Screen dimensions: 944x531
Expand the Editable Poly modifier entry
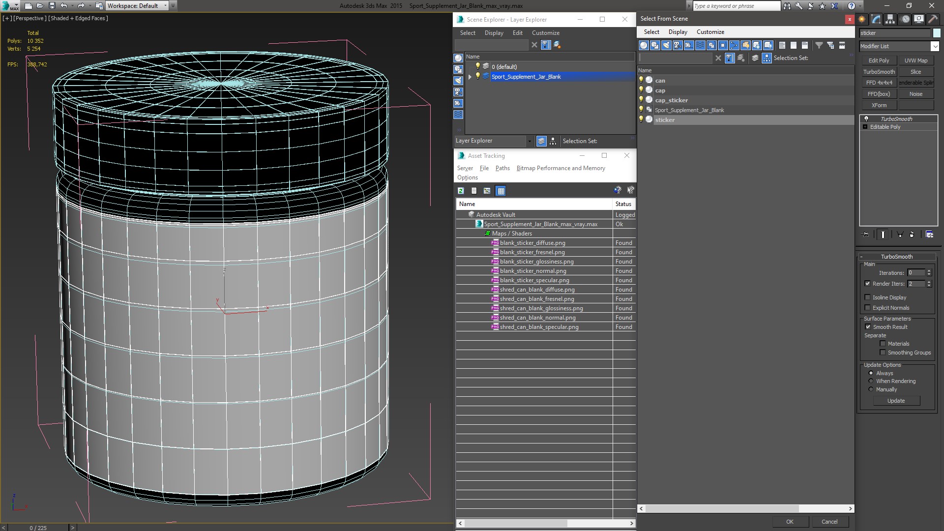pyautogui.click(x=865, y=127)
